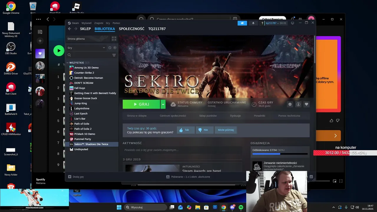
Task: Switch to the SPOŁECZNOŚĆ tab
Action: click(x=132, y=29)
